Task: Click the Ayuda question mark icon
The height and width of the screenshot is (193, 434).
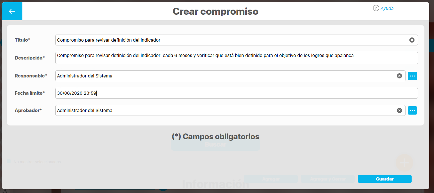Action: (x=376, y=8)
